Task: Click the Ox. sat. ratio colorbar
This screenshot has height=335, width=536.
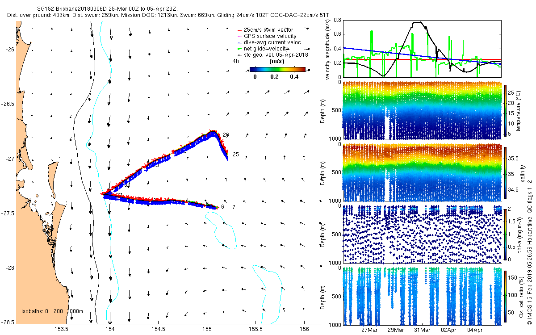Action: click(506, 297)
